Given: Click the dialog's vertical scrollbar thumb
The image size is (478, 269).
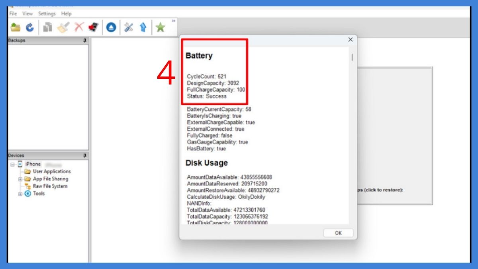Looking at the screenshot, I should tap(352, 57).
